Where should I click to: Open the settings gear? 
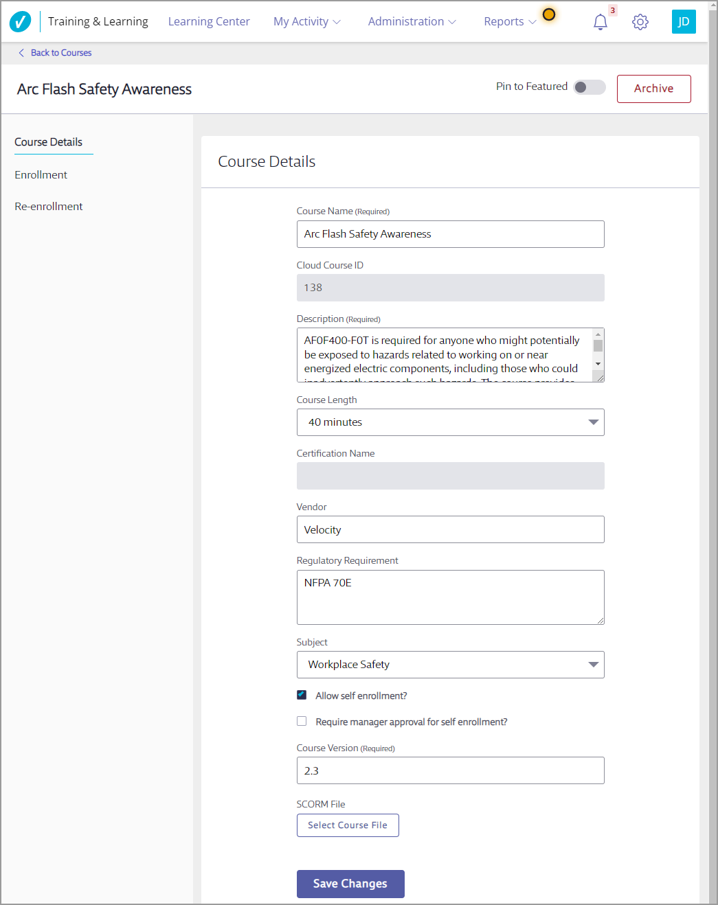(640, 22)
